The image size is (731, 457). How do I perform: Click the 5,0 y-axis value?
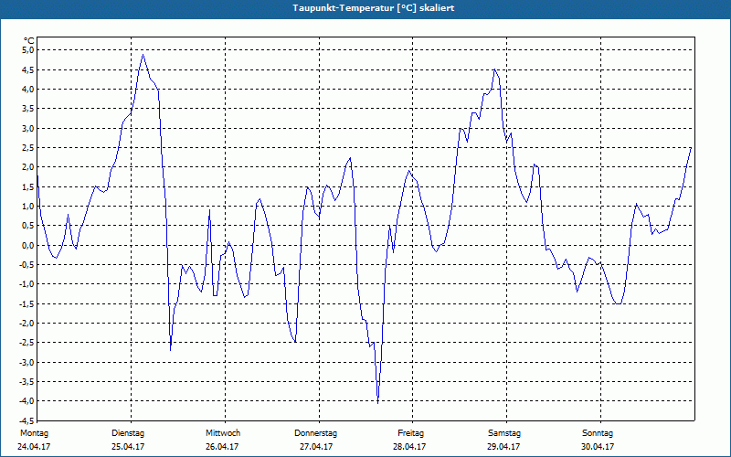[27, 50]
